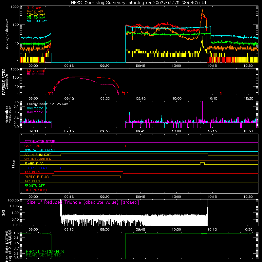Click 'Size of Reduced Triangle' SAS panel title
Screen dimensions: 262x262
pyautogui.click(x=83, y=202)
